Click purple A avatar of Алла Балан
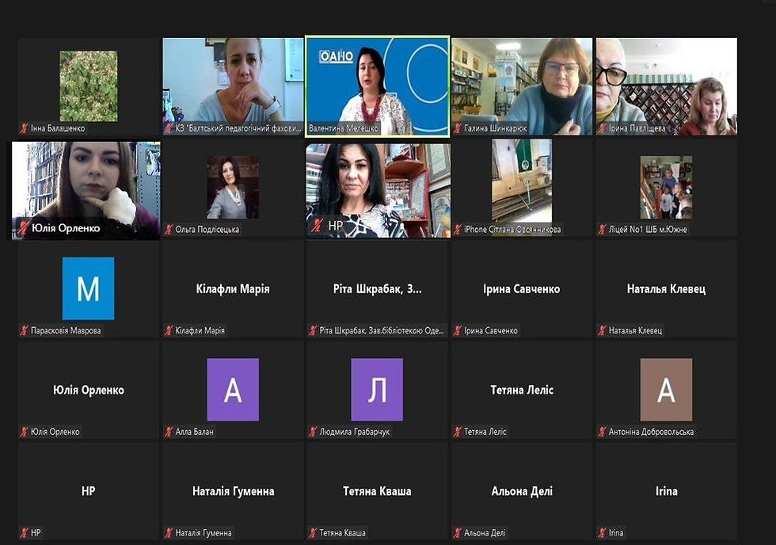Viewport: 776px width, 545px height. click(x=233, y=390)
